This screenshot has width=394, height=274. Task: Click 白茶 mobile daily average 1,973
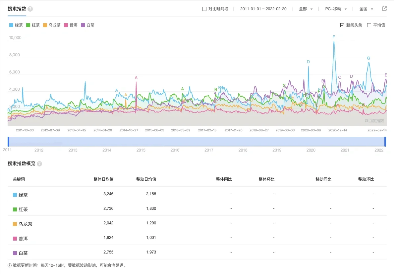(x=151, y=252)
